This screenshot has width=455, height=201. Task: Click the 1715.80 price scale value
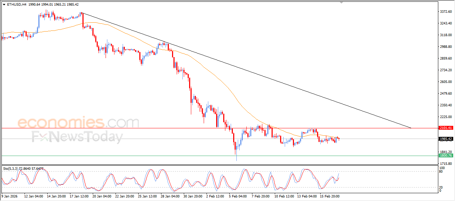pos(445,163)
